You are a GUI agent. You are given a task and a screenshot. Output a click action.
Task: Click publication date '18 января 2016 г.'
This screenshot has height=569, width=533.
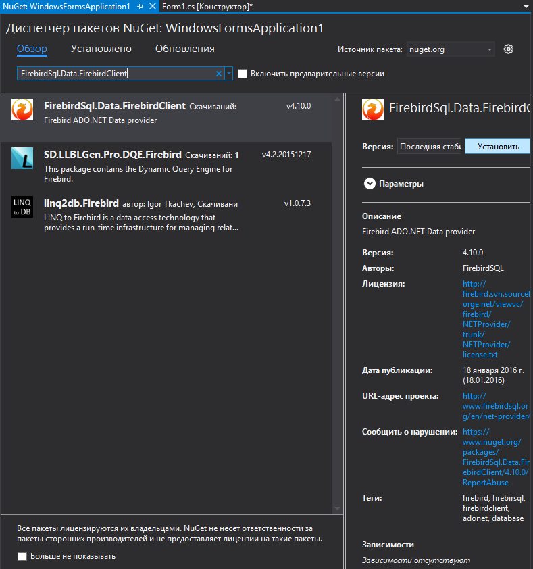(493, 370)
